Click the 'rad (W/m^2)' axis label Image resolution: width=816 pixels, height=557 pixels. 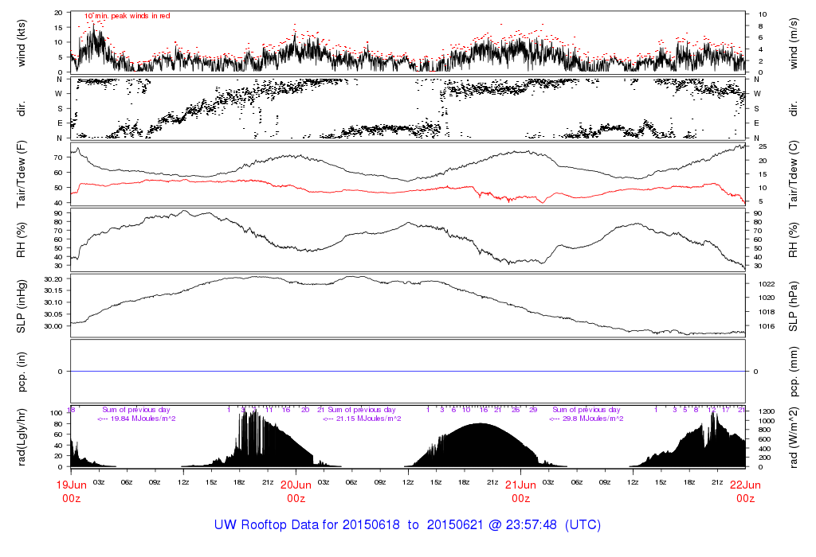pyautogui.click(x=795, y=436)
